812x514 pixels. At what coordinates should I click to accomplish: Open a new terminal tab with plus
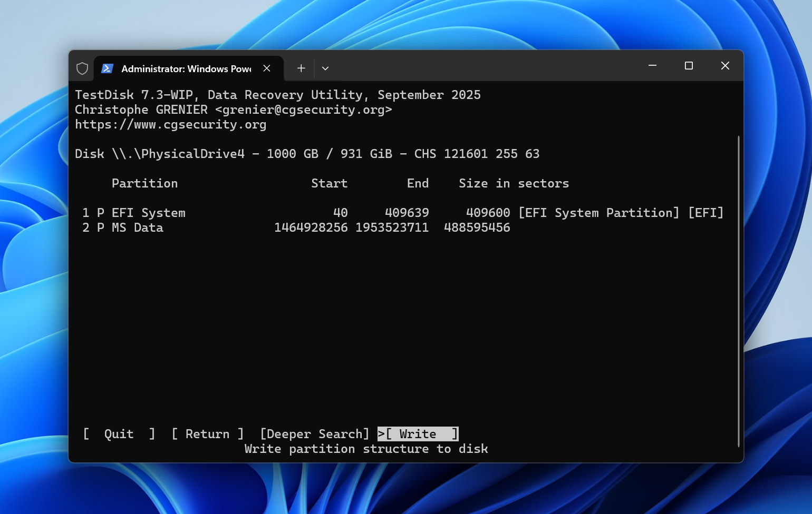coord(301,68)
